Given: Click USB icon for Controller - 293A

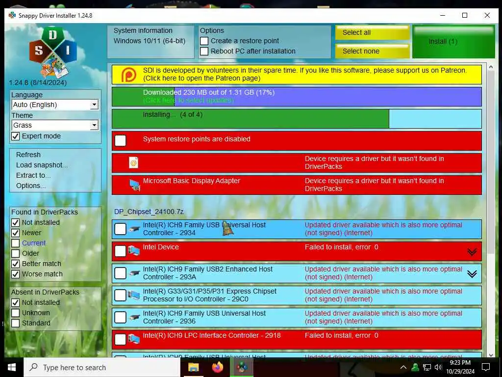Looking at the screenshot, I should (x=134, y=273).
